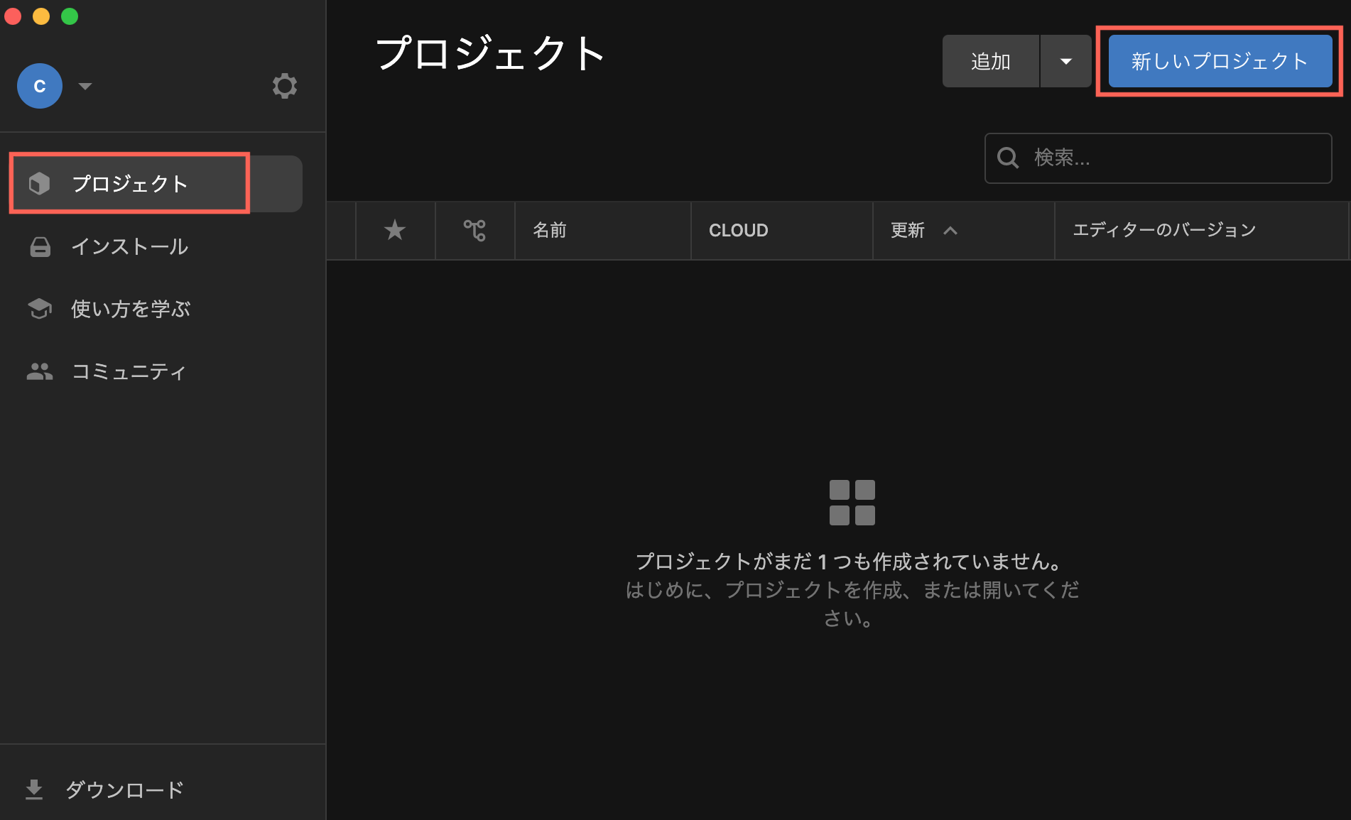Click the 使い方を学ぶ graduation cap icon
Screen dimensions: 1351x820
click(x=39, y=309)
